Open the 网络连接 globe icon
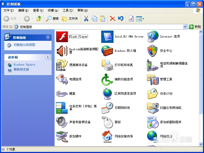This screenshot has width=204, height=153. [x=153, y=136]
